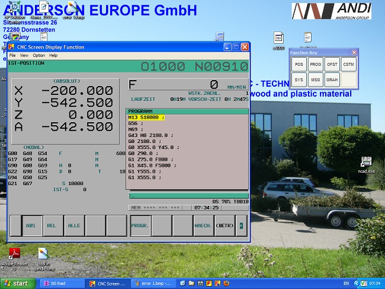Click the first yellow F icon in quick launch
This screenshot has height=289, width=385.
click(x=209, y=283)
